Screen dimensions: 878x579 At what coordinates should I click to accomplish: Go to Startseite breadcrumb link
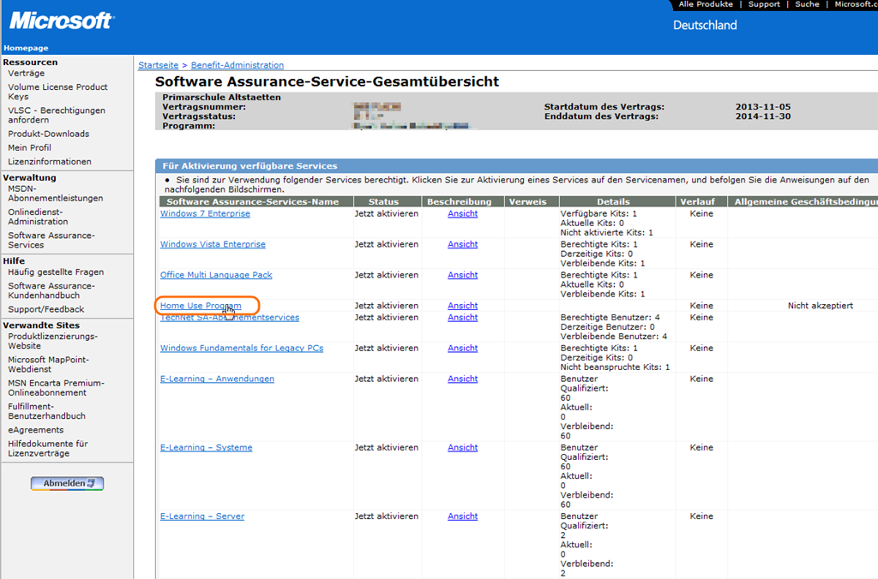tap(158, 65)
